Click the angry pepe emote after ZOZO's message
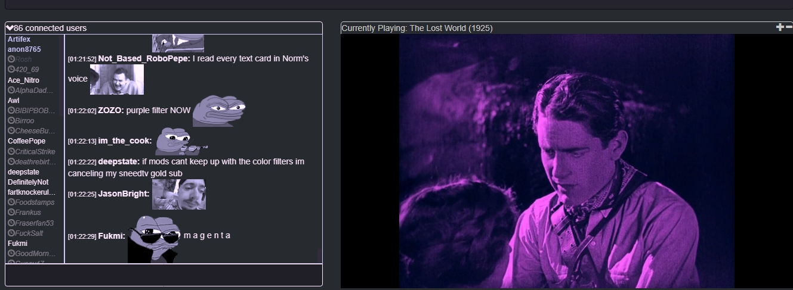 219,111
